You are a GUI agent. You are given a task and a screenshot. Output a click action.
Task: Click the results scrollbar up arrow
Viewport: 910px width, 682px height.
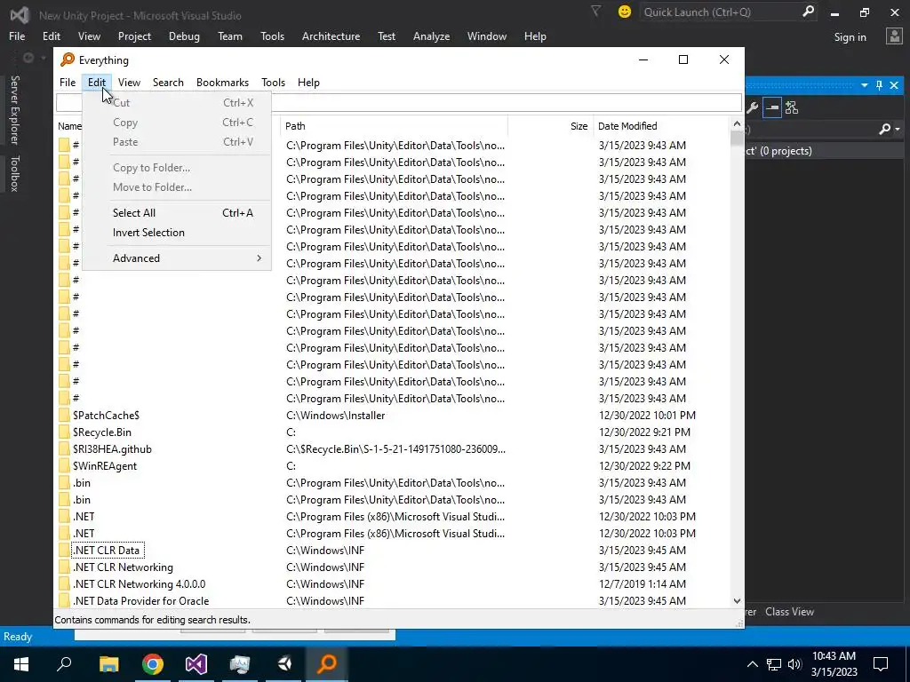pyautogui.click(x=737, y=123)
